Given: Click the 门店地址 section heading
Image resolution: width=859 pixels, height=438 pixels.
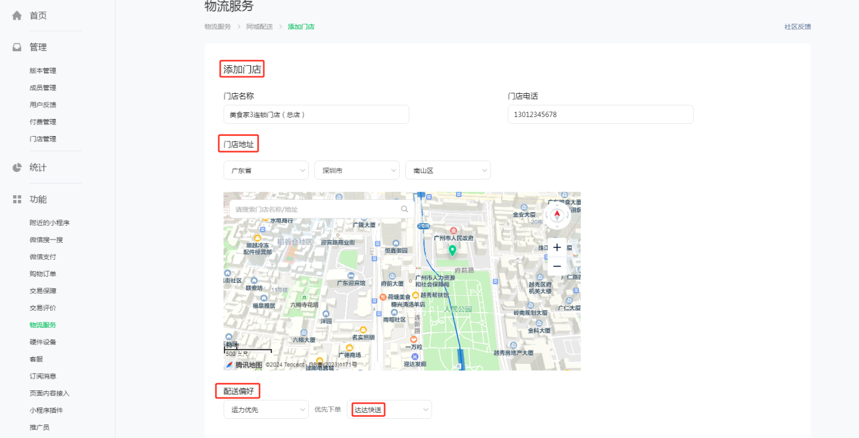Looking at the screenshot, I should (239, 144).
